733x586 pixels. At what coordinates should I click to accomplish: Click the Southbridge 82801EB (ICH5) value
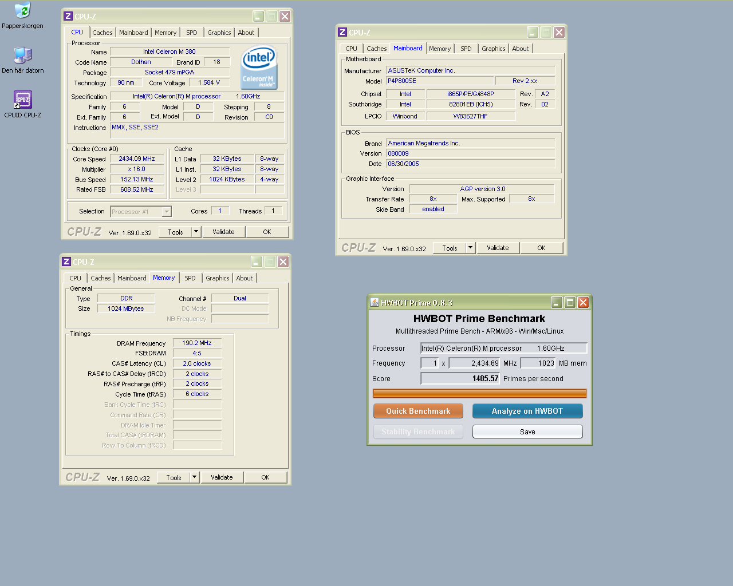(471, 104)
